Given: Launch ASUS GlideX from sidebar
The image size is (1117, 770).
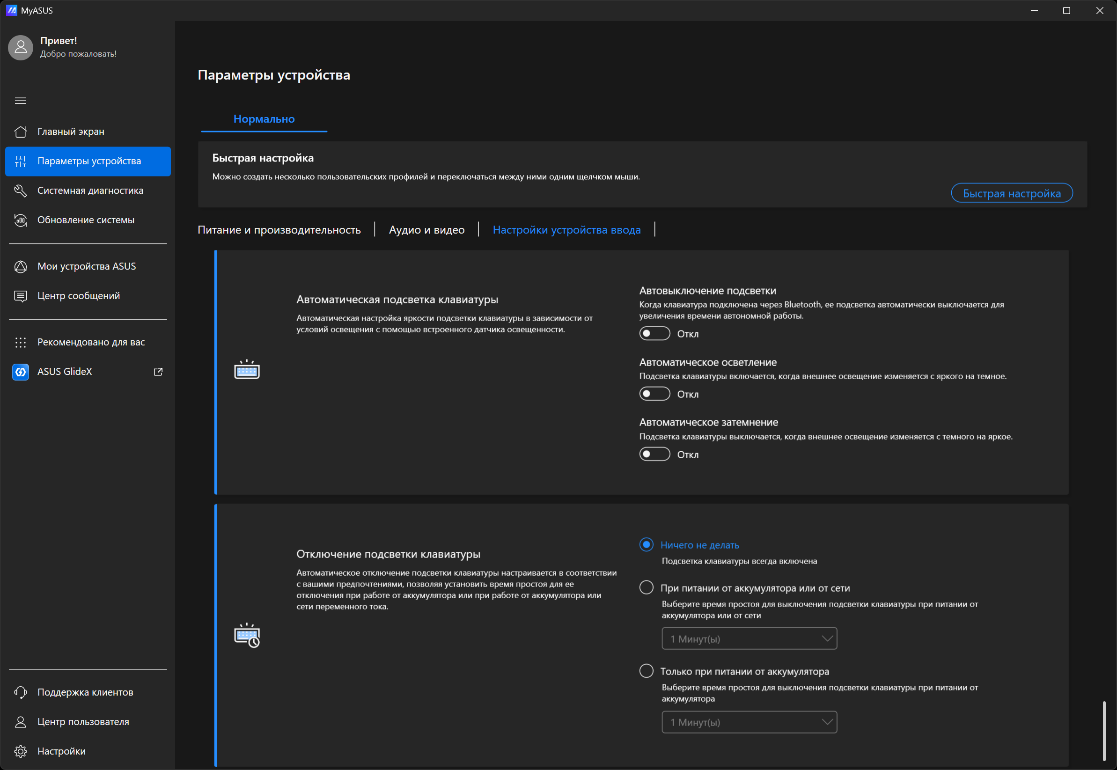Looking at the screenshot, I should tap(88, 372).
